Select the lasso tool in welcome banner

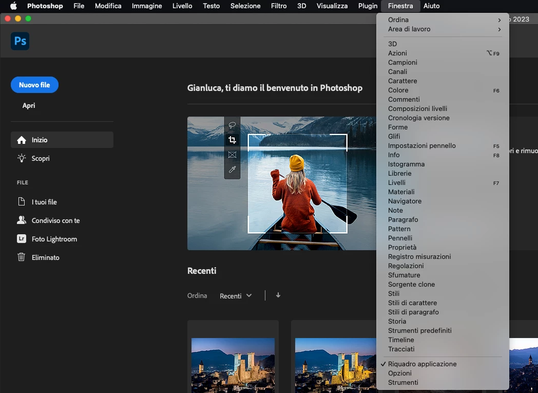[x=232, y=125]
